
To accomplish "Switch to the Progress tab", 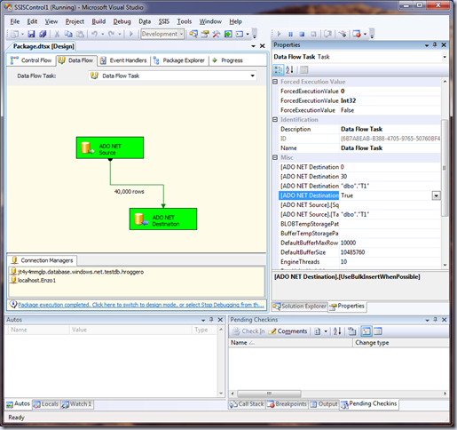I will [x=228, y=60].
